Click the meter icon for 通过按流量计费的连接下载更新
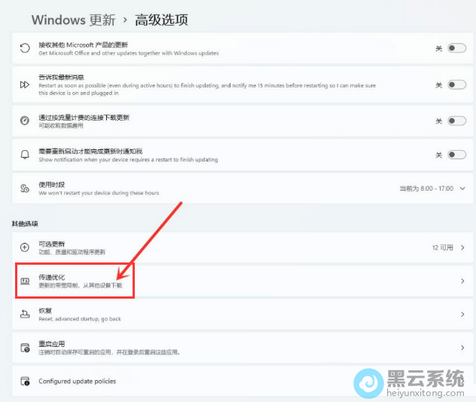 pos(25,121)
